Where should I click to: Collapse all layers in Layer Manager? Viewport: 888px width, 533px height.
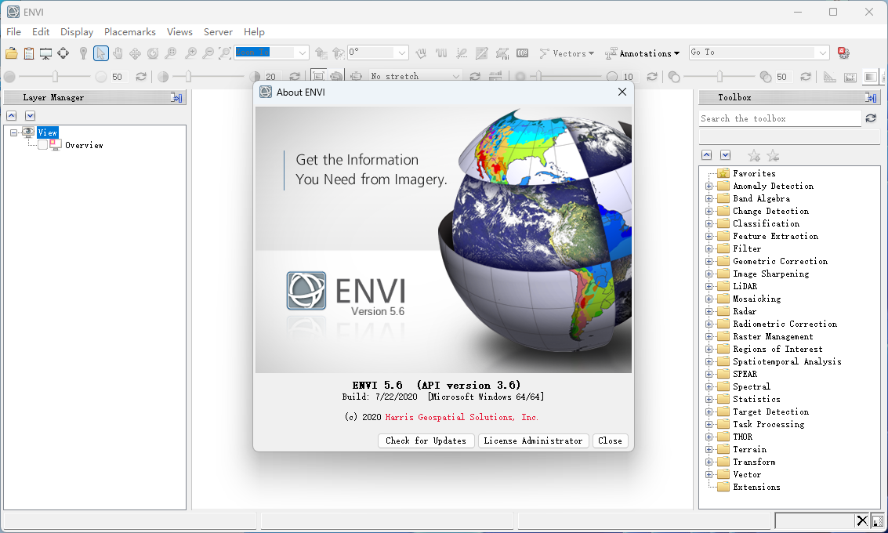(x=11, y=115)
